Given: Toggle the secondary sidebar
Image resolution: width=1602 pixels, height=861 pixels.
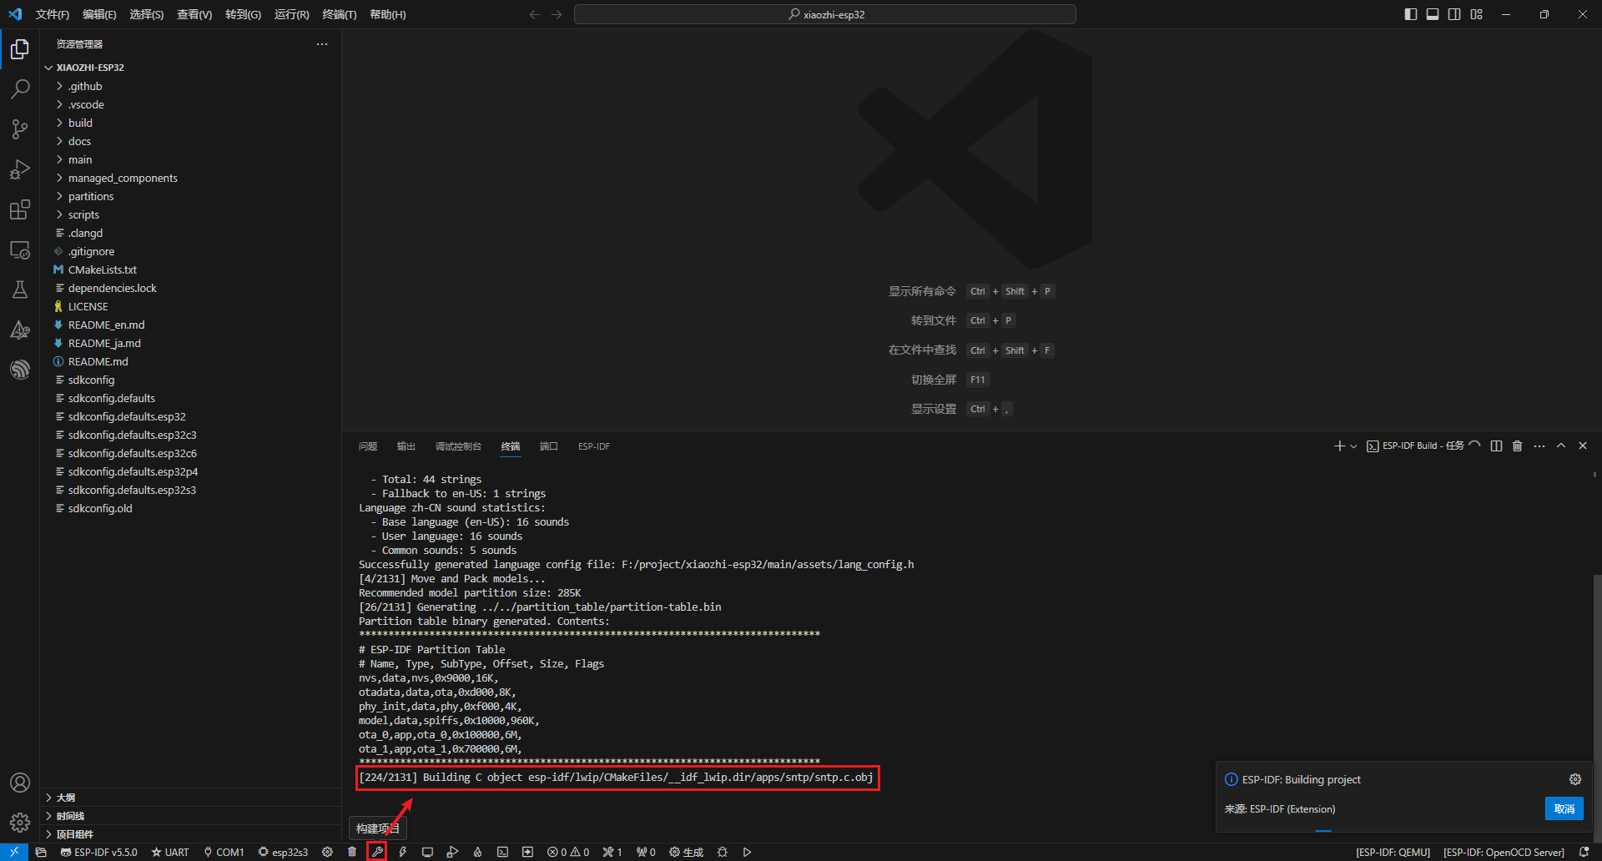Looking at the screenshot, I should 1454,14.
